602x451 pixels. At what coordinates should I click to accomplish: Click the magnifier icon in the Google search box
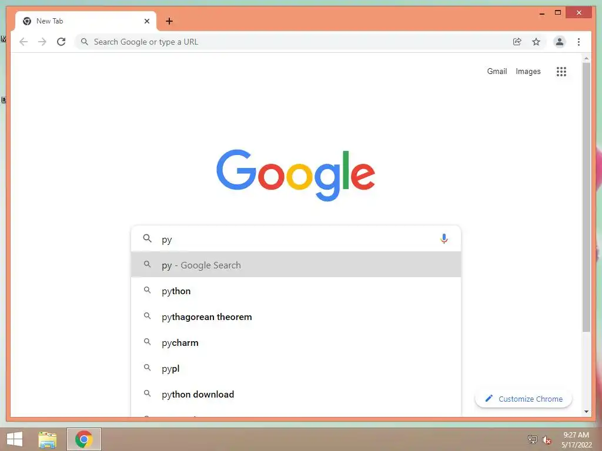[x=147, y=238]
